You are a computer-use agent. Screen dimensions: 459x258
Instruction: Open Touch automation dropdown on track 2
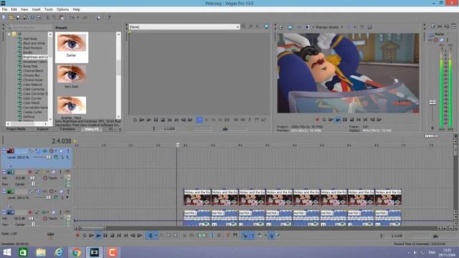coord(62,178)
